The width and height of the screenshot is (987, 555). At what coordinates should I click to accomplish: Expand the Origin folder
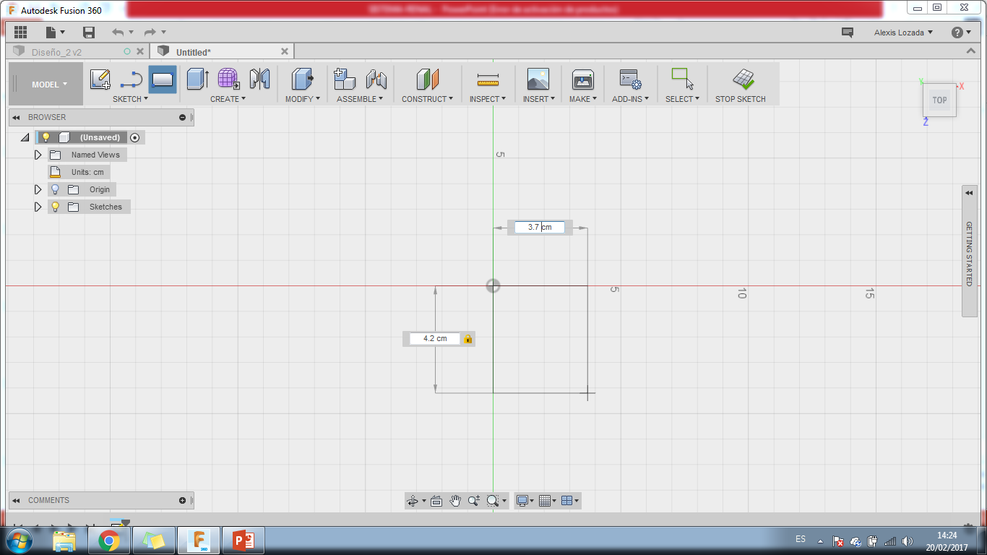click(x=38, y=189)
